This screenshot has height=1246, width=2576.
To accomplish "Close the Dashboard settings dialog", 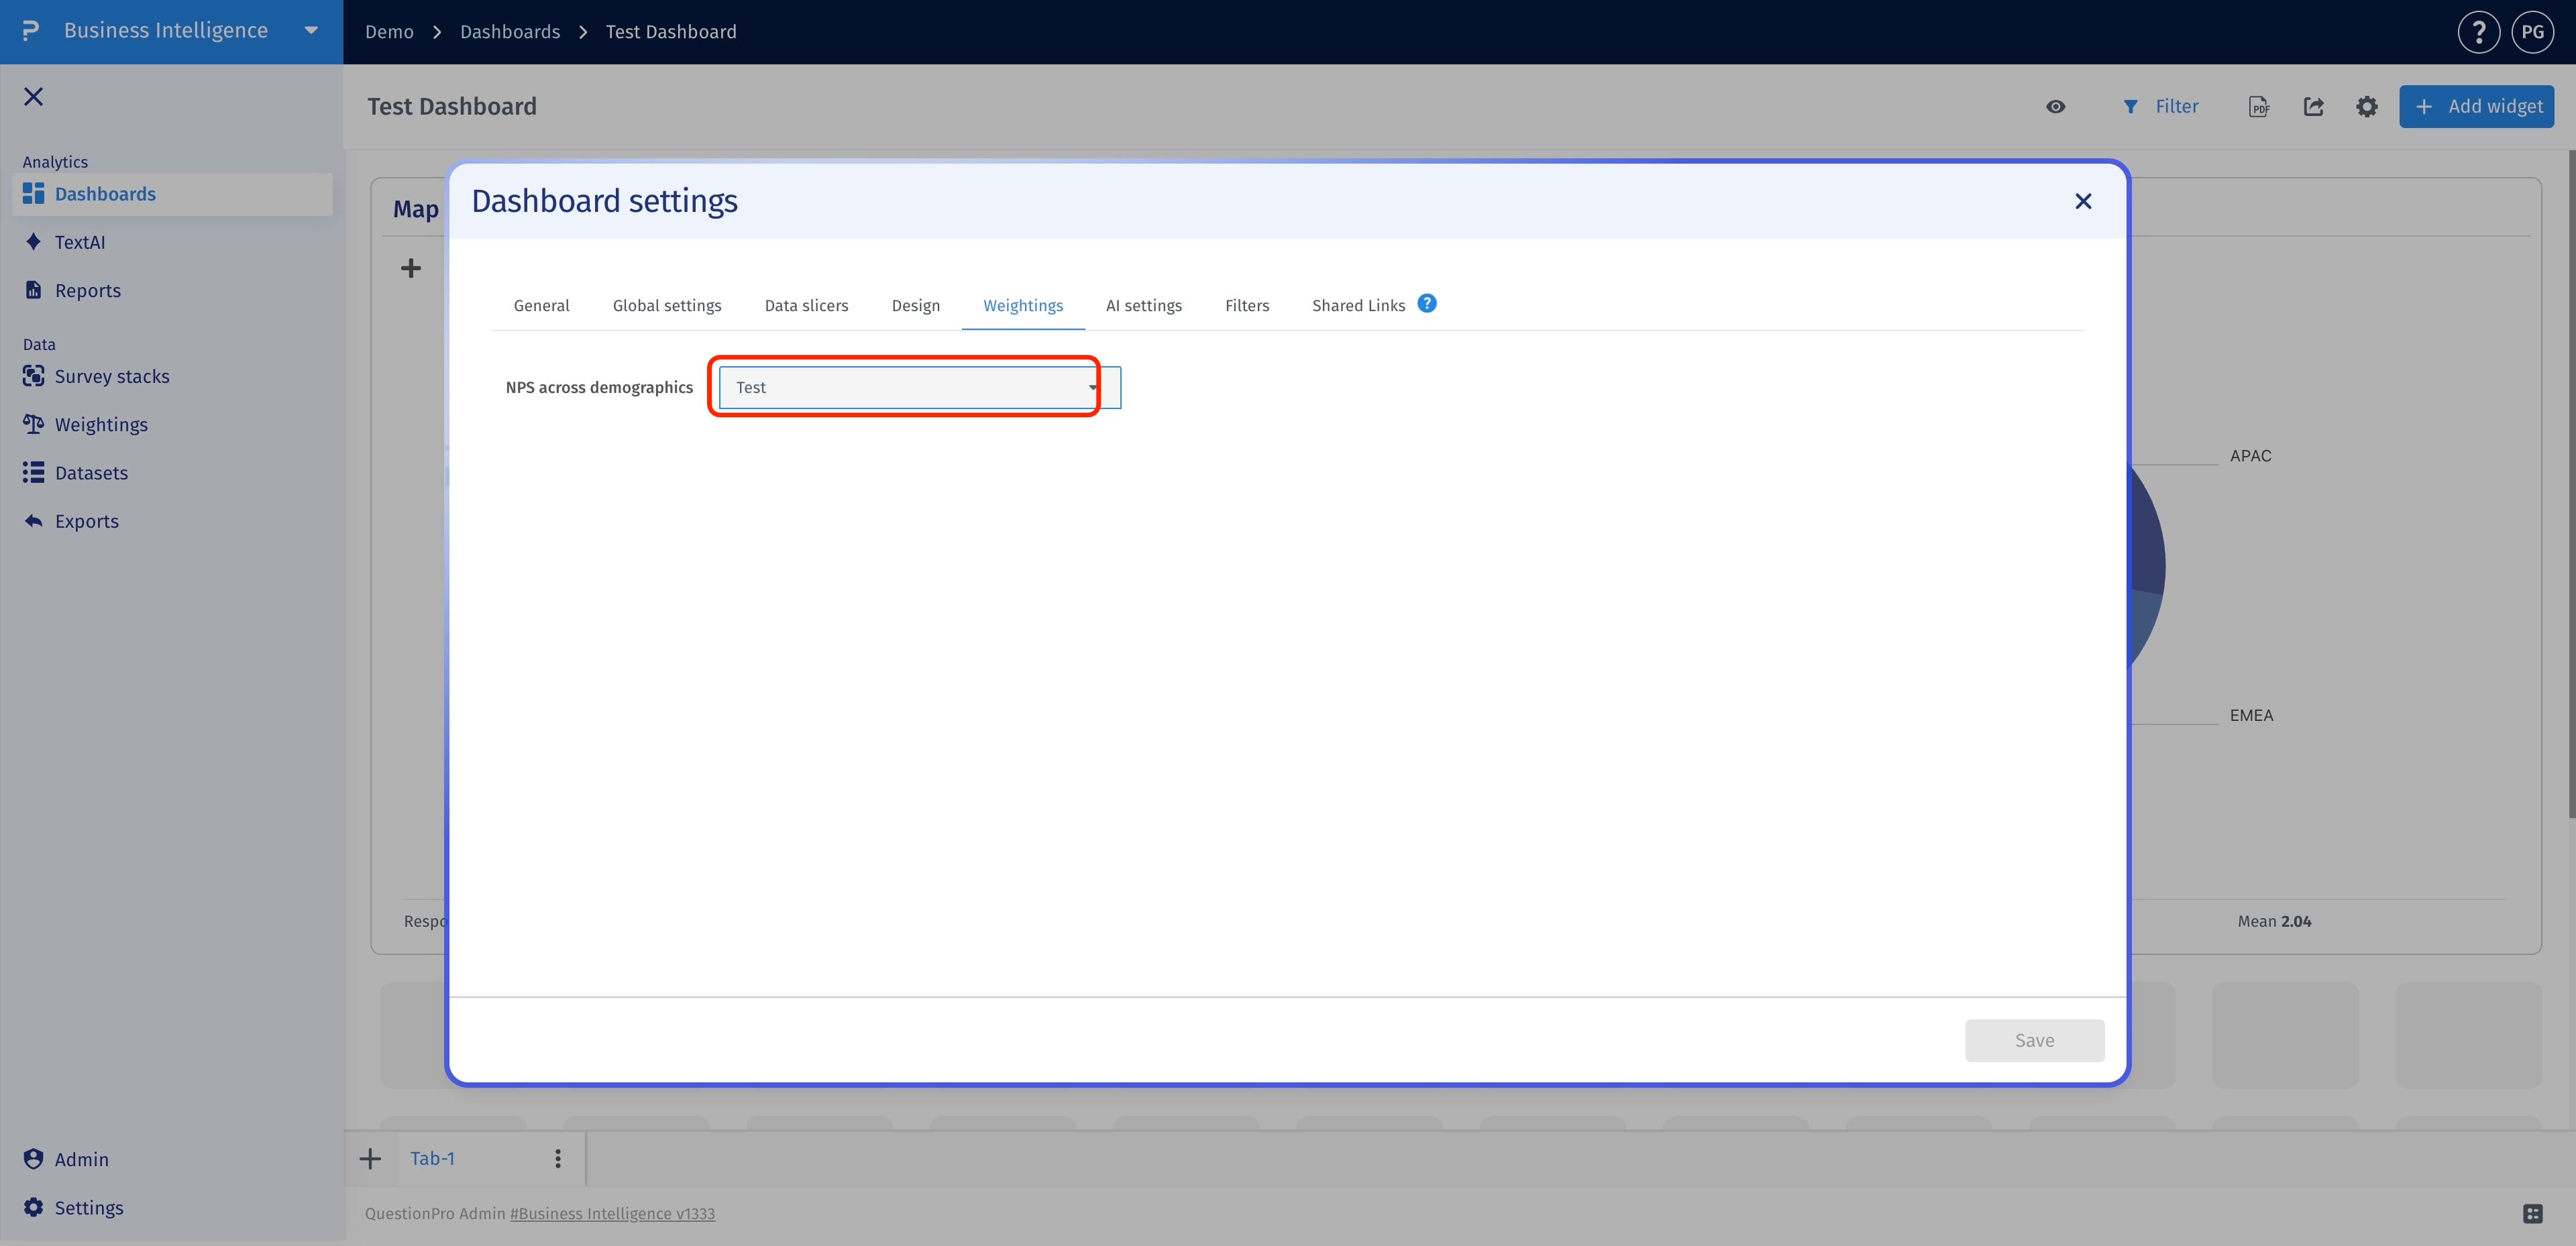I will (2083, 201).
